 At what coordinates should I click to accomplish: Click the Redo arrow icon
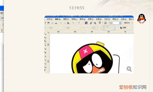(x=79, y=23)
